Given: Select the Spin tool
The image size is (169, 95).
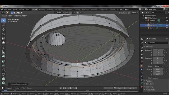Looking at the screenshot, I should [x=3, y=83].
